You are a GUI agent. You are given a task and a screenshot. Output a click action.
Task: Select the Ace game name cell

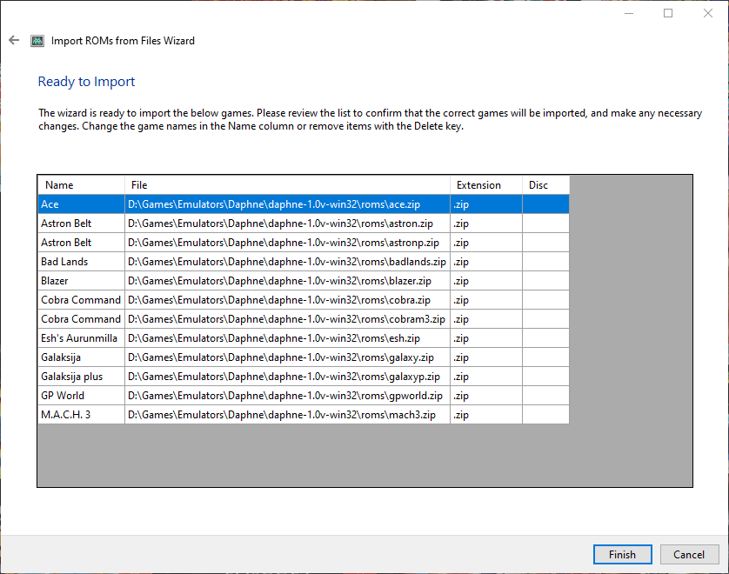coord(81,204)
